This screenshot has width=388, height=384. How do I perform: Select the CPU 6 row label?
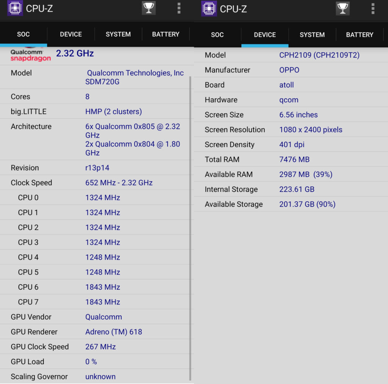28,287
